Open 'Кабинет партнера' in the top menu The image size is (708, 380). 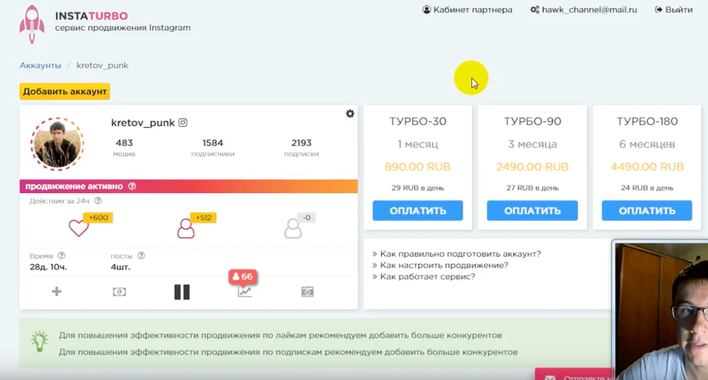[467, 10]
